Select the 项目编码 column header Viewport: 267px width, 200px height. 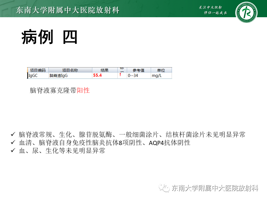point(38,70)
